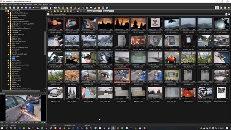Click the red delete X icon
The height and width of the screenshot is (130, 231).
tap(74, 11)
